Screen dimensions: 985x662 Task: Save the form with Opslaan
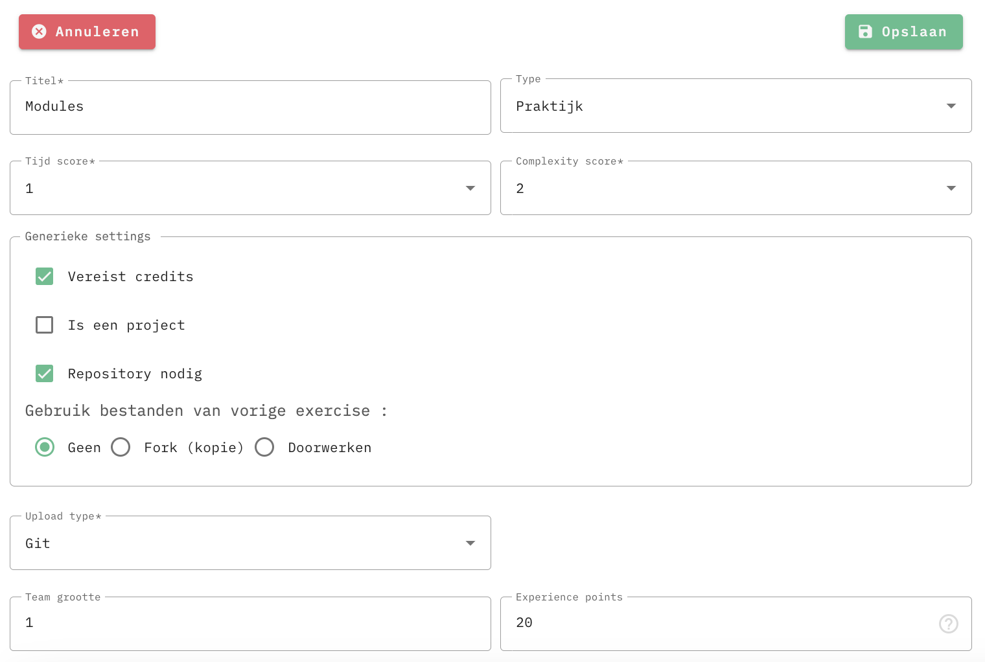(903, 32)
